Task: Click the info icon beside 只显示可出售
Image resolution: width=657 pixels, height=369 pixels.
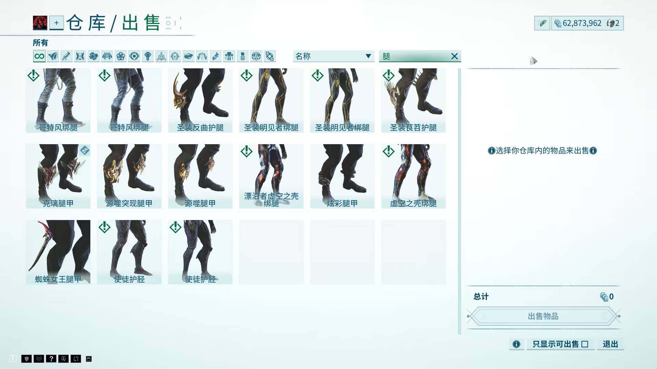Action: point(516,344)
